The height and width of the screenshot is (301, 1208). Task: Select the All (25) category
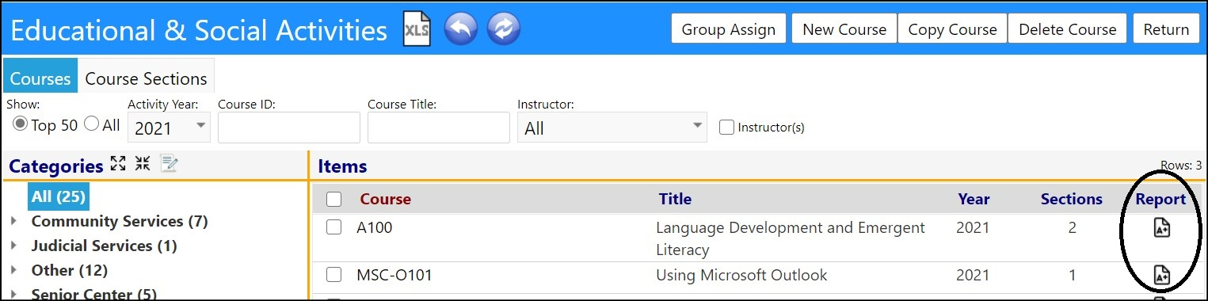click(x=59, y=196)
